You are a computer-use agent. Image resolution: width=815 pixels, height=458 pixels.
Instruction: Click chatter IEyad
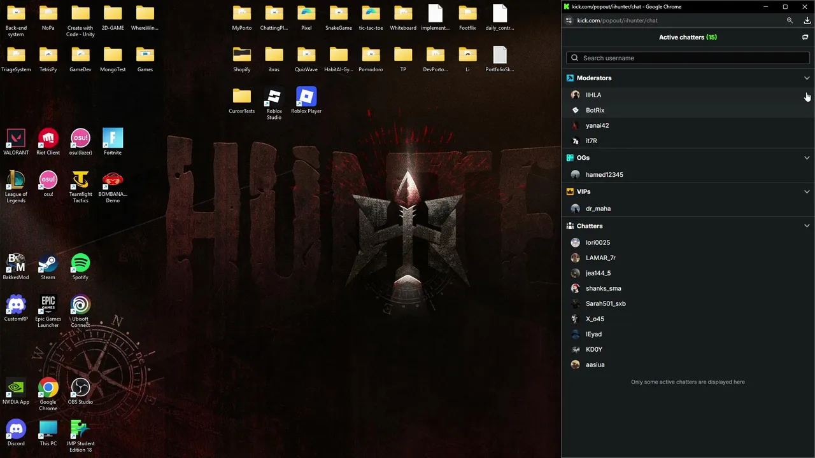click(688, 334)
